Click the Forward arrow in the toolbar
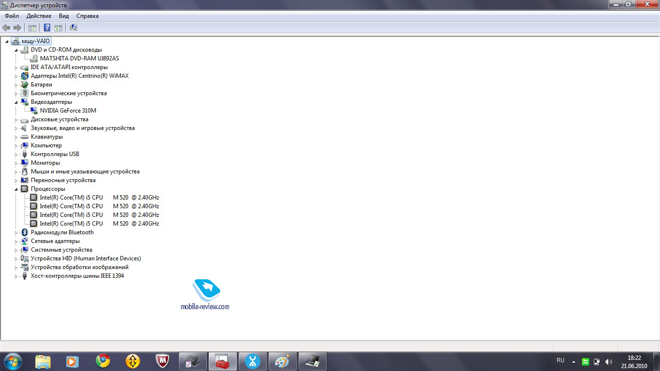Image resolution: width=660 pixels, height=371 pixels. point(17,28)
